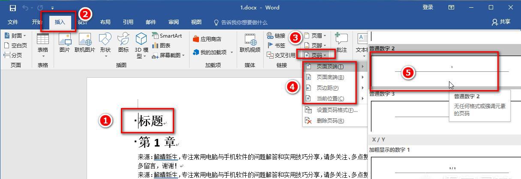The width and height of the screenshot is (521, 179).
Task: Click the 告诉我你想要做什么 search box
Action: click(241, 22)
